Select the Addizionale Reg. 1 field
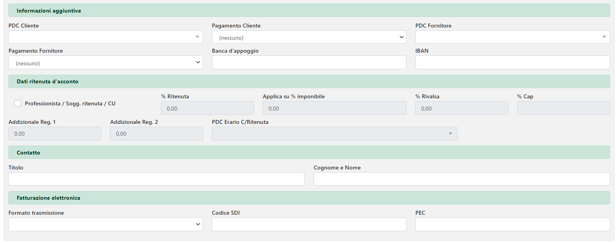Screen dimensions: 616x243 point(54,134)
